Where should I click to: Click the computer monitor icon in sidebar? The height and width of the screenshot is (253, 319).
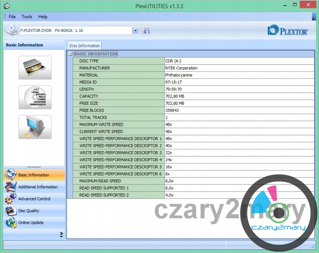[35, 127]
